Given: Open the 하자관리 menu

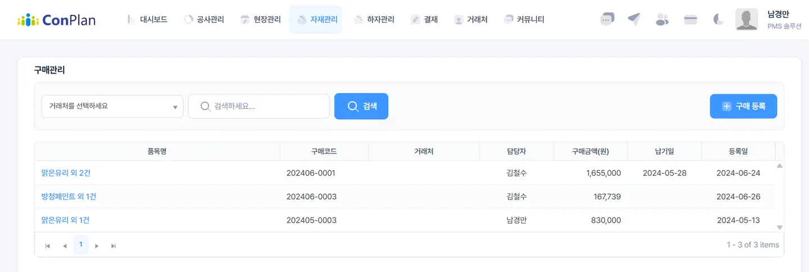Looking at the screenshot, I should click(374, 20).
